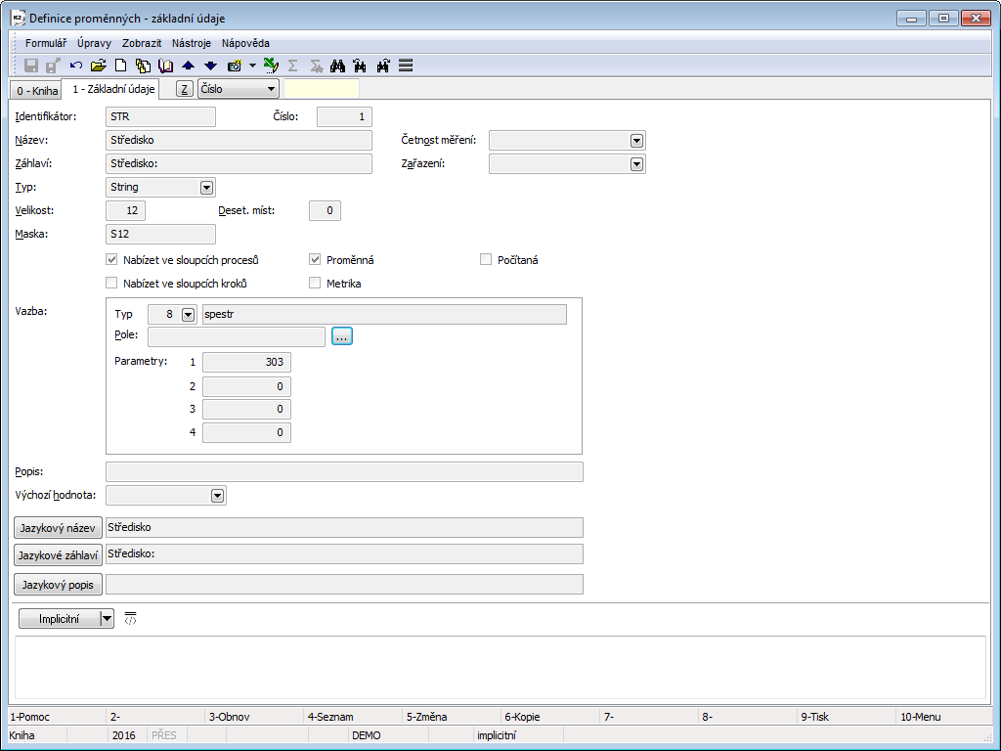Screen dimensions: 1001x751
Task: Toggle 'Nabízet ve sloupcích kroků' checkbox
Action: (x=111, y=284)
